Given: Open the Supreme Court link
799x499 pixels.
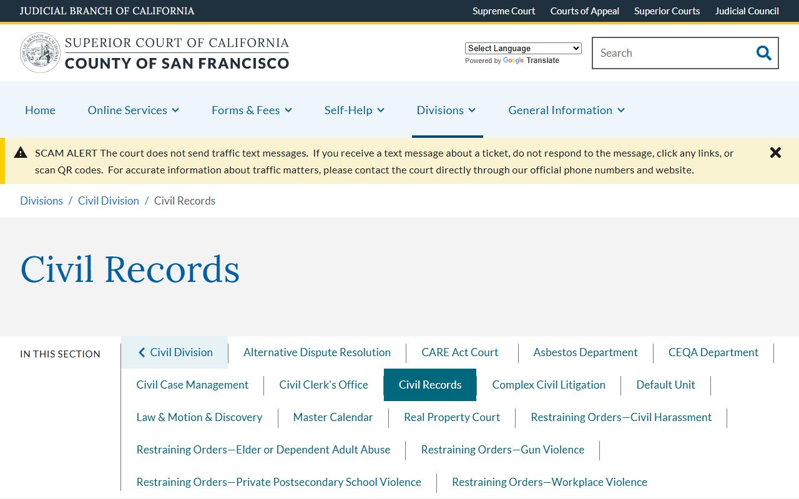Looking at the screenshot, I should 504,11.
